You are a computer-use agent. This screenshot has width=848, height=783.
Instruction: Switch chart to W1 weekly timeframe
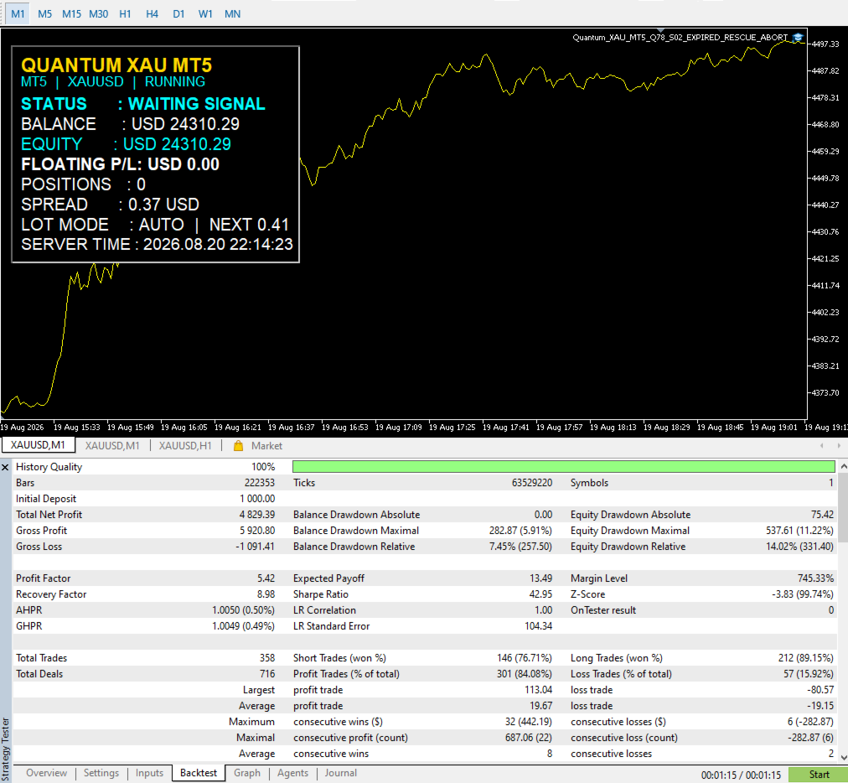205,14
